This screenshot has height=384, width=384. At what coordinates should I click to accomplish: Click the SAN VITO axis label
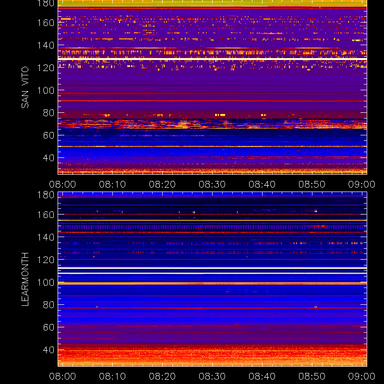[x=25, y=87]
